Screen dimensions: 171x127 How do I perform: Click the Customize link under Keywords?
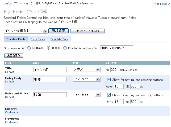11,122
